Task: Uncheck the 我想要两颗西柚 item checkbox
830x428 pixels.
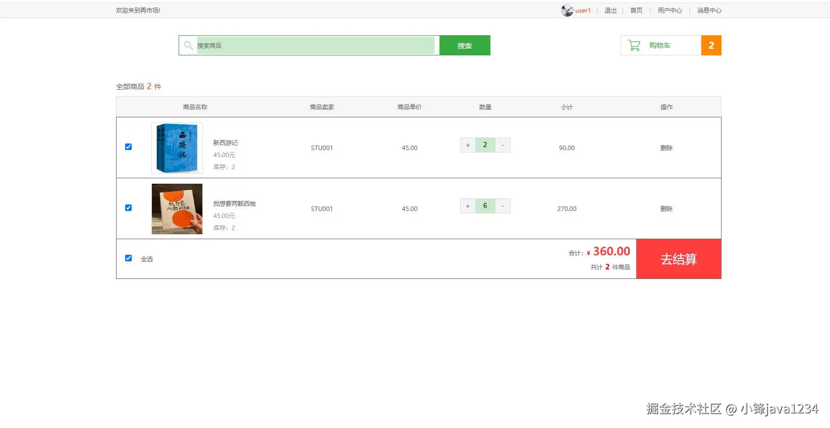Action: 128,208
